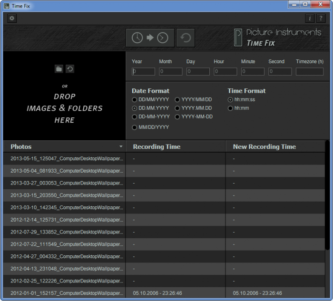The height and width of the screenshot is (301, 333).
Task: Focus the Timezone (h) input field
Action: pyautogui.click(x=309, y=72)
